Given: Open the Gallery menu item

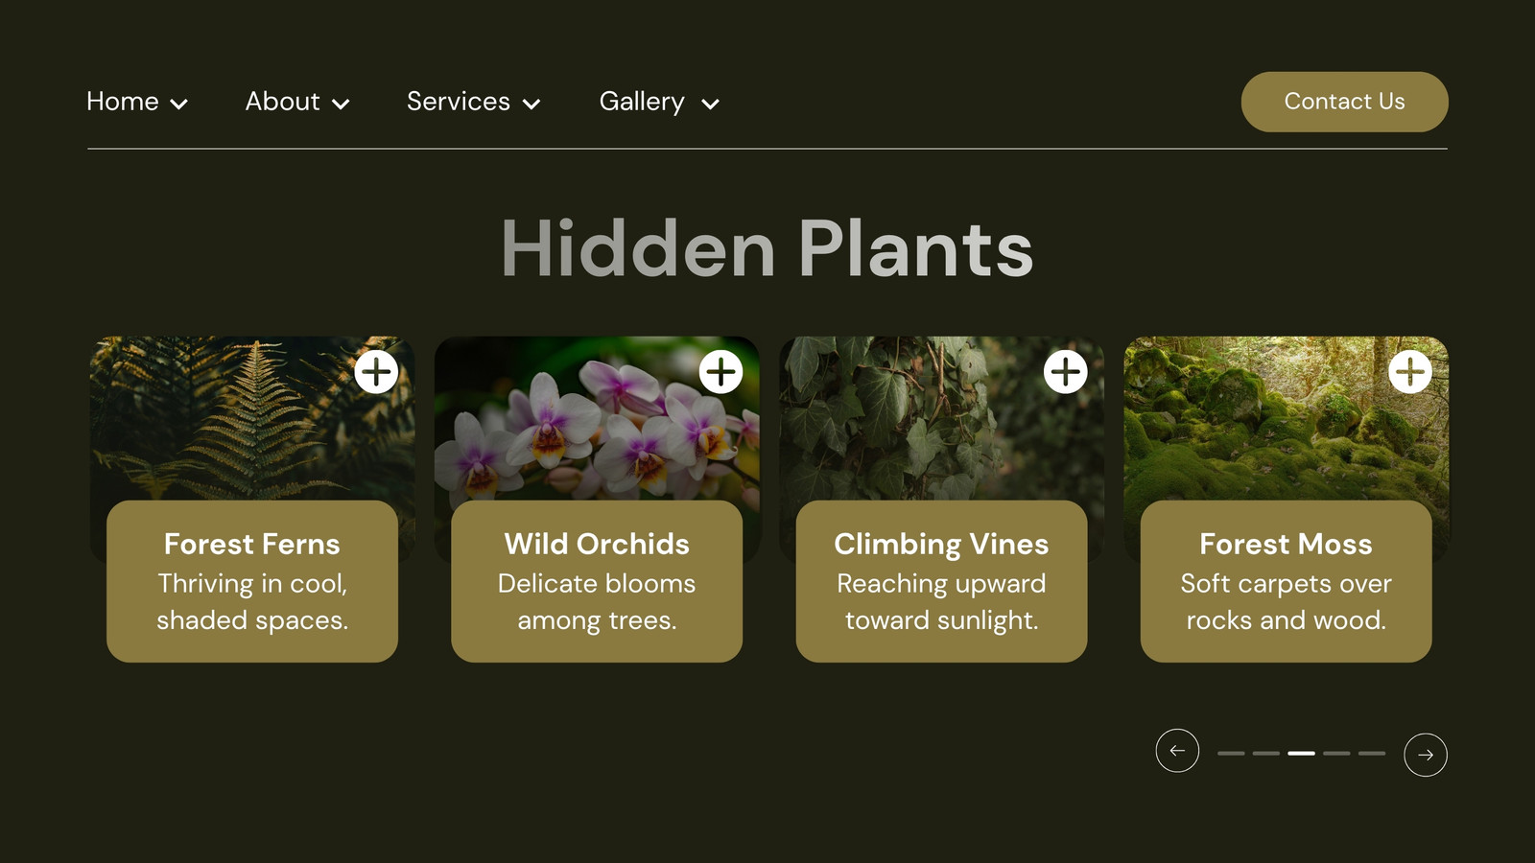Looking at the screenshot, I should click(642, 102).
